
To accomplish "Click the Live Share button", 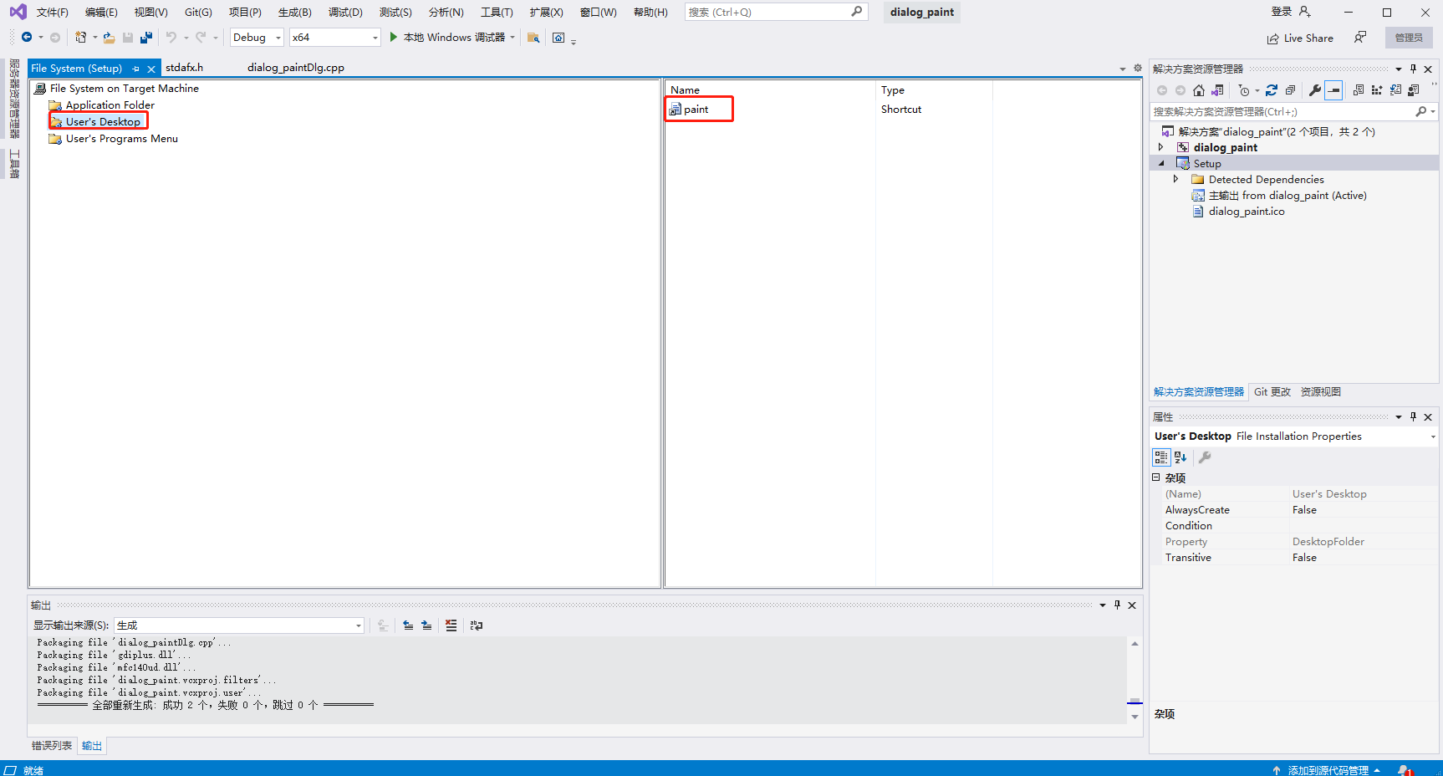I will (x=1300, y=38).
